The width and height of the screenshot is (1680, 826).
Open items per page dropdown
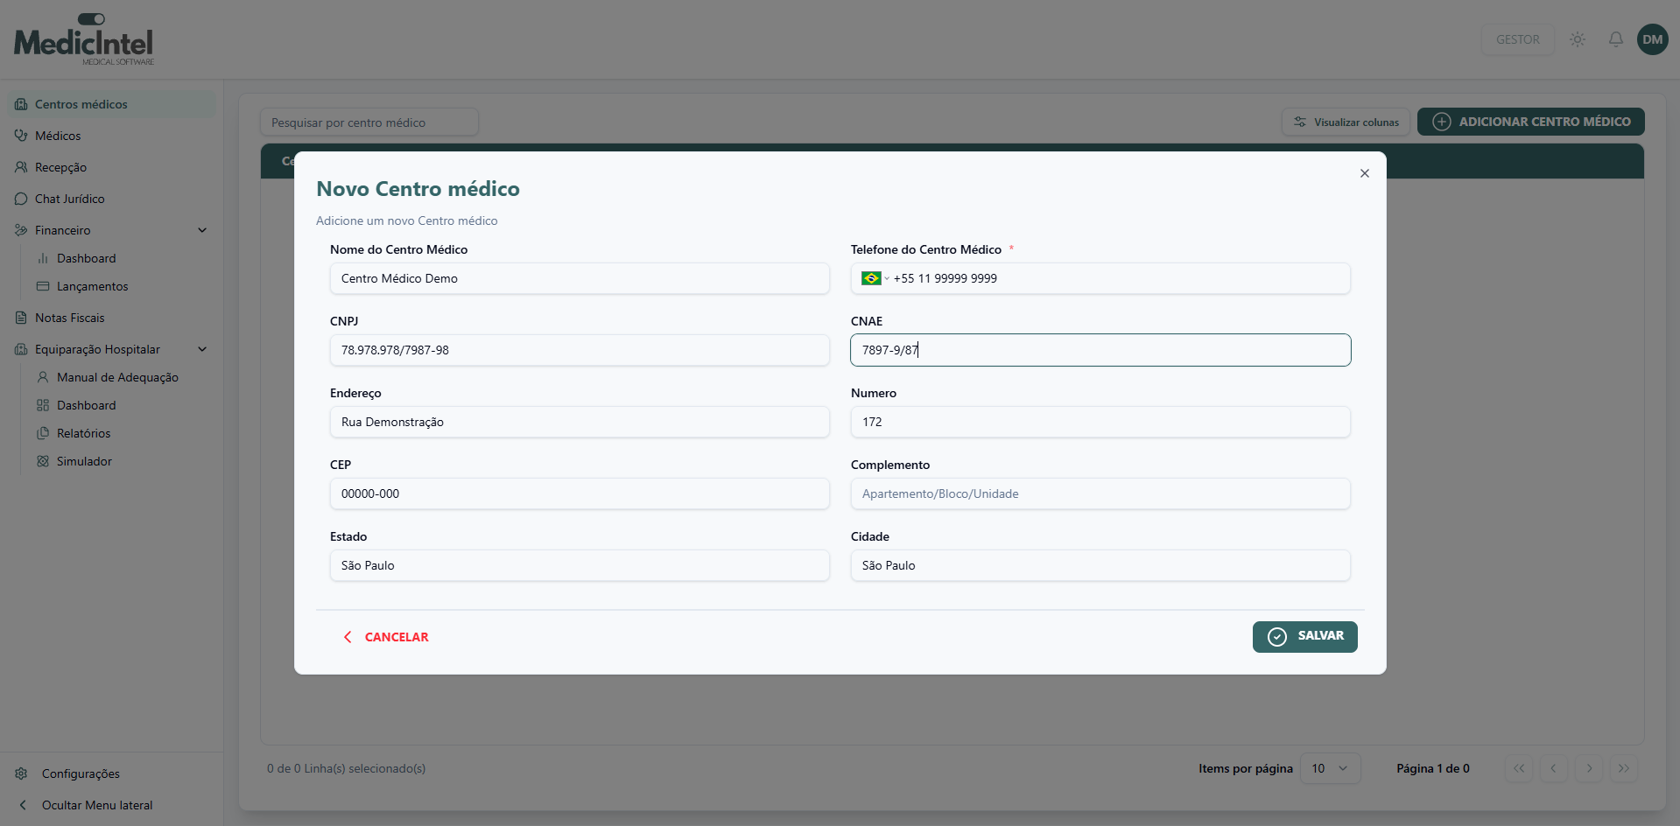(x=1329, y=768)
